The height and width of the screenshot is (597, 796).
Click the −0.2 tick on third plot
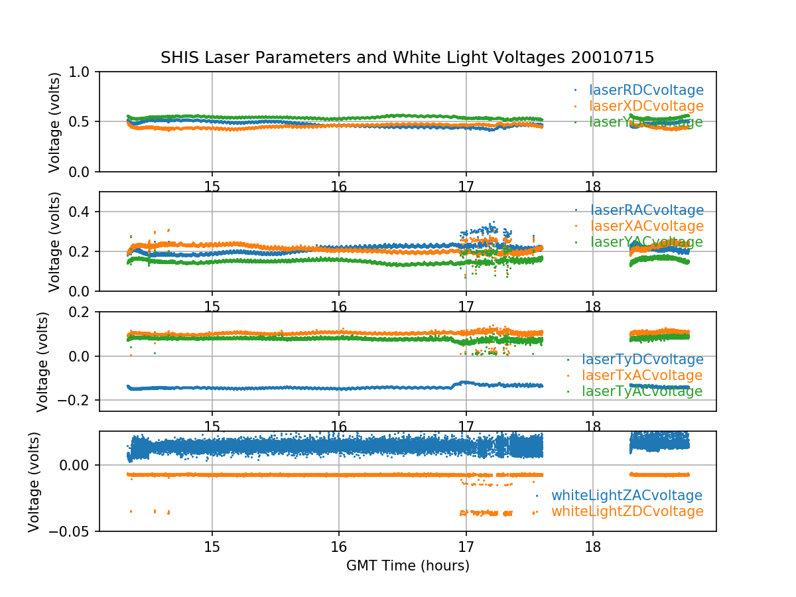[x=78, y=400]
